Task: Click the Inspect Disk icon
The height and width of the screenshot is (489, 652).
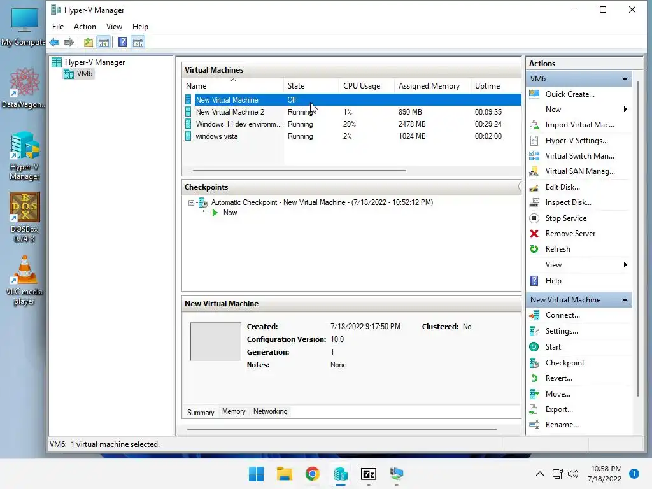Action: (x=534, y=202)
